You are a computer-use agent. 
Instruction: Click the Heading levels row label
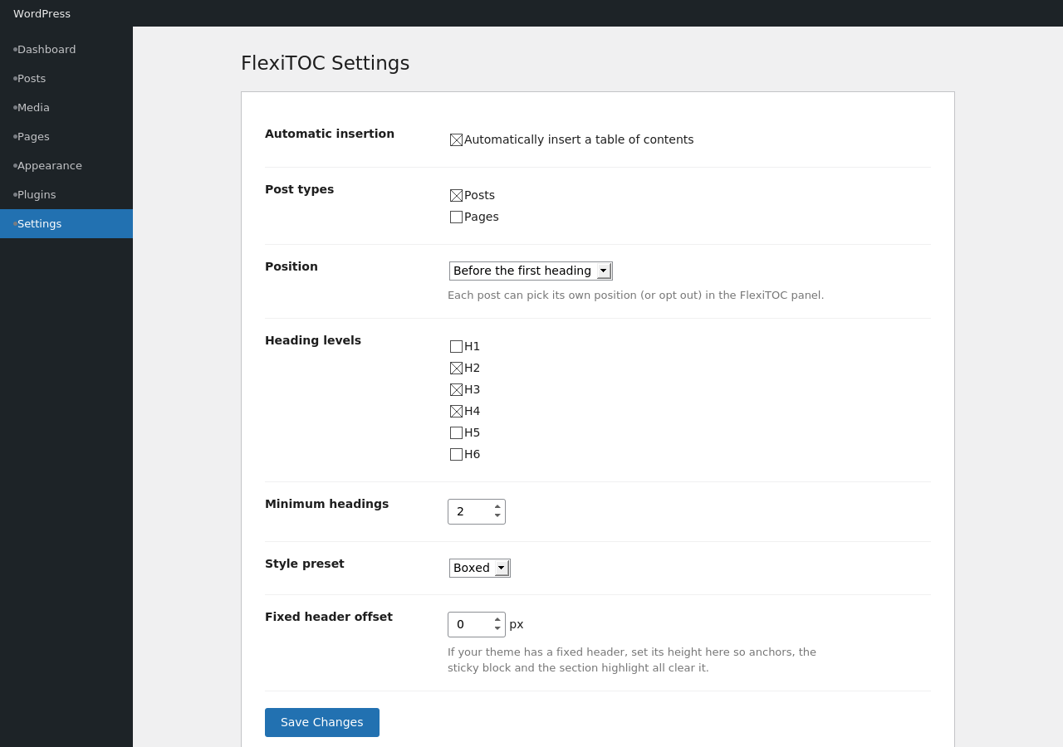click(x=313, y=340)
